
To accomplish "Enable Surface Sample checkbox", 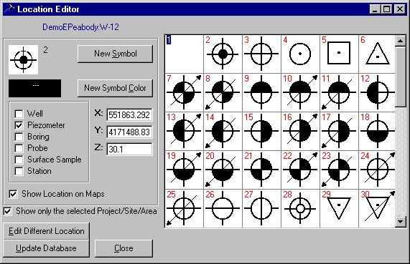I will pyautogui.click(x=19, y=160).
